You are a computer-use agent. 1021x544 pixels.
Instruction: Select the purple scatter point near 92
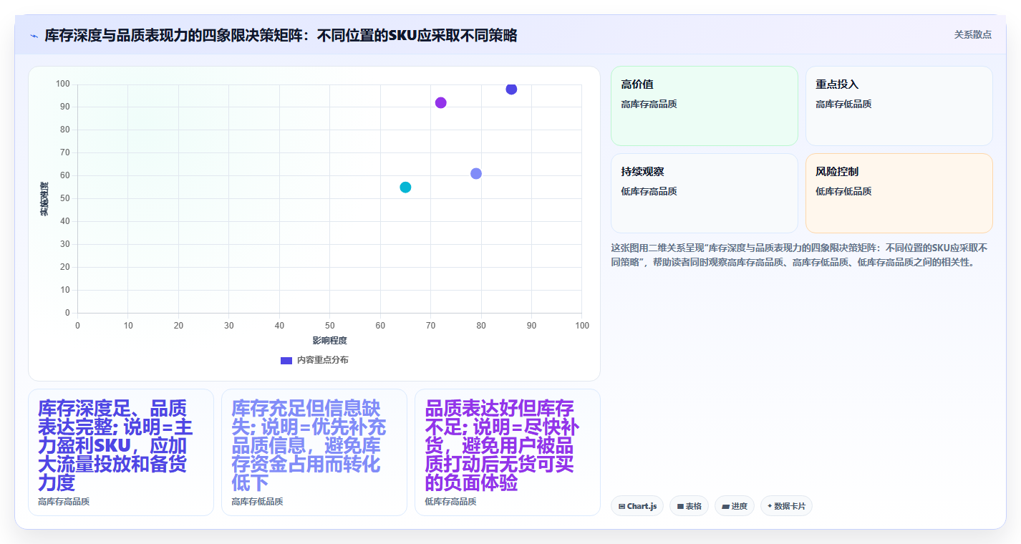point(440,102)
